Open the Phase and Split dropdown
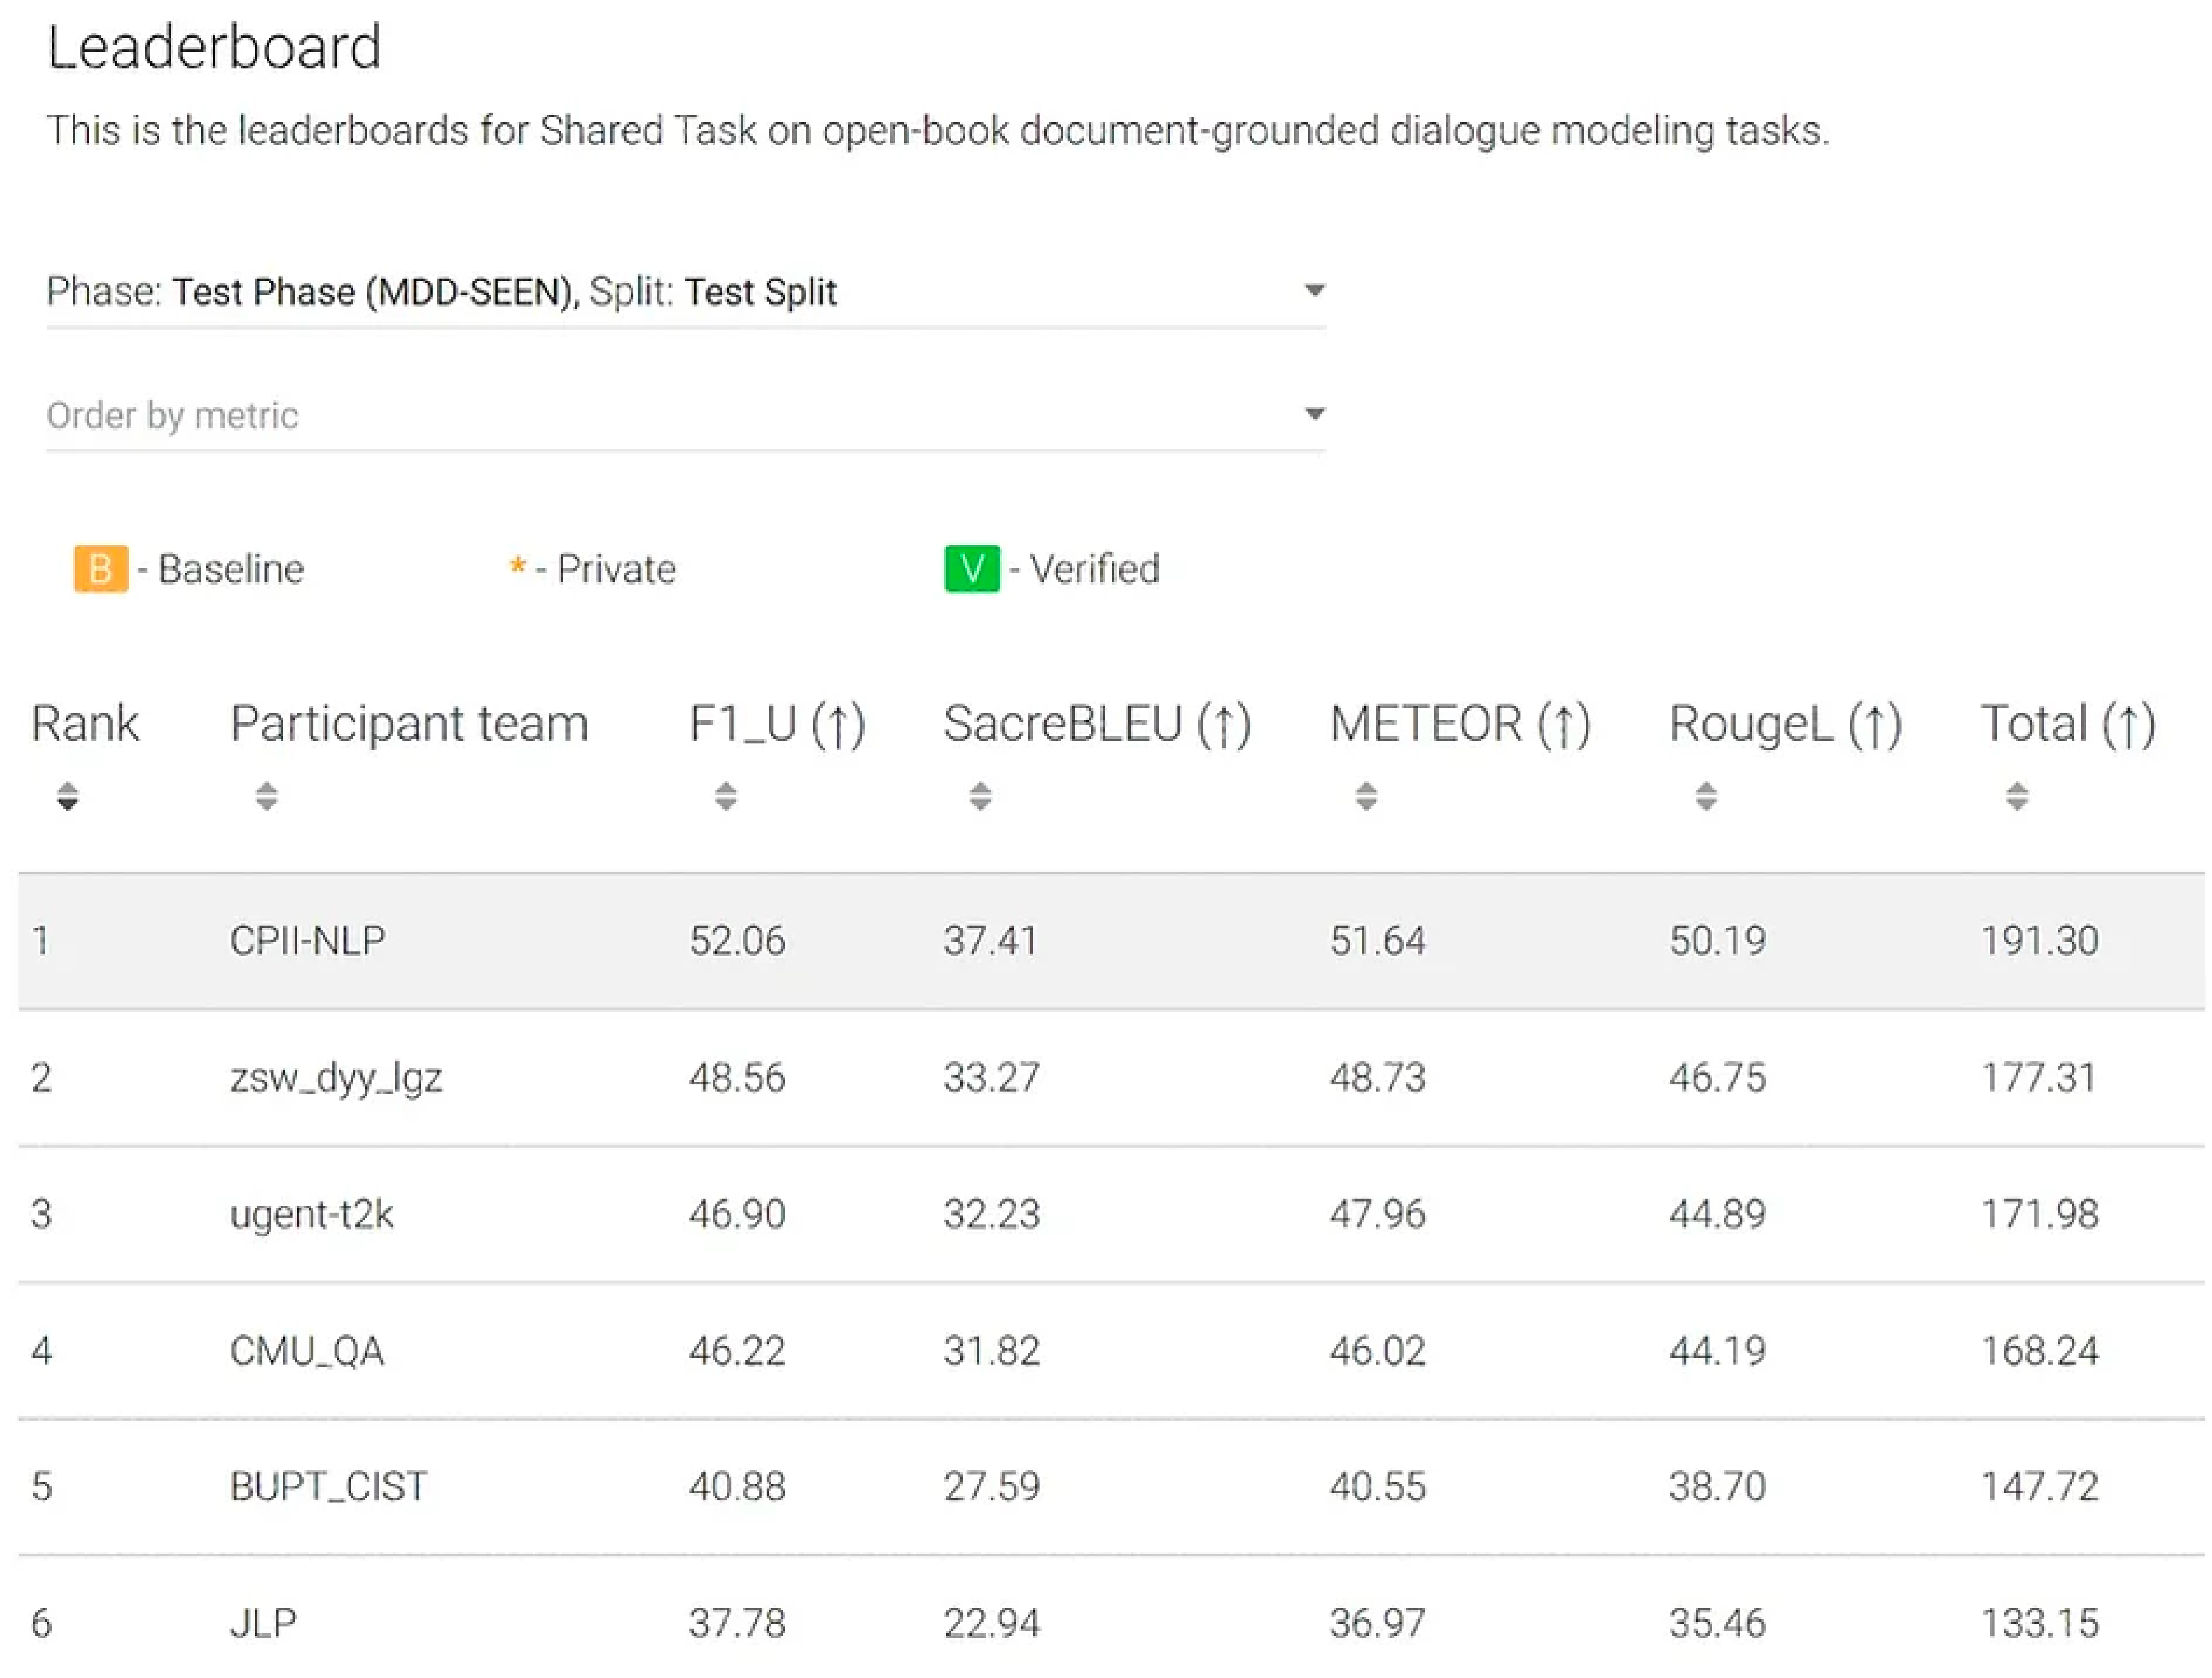 685,292
